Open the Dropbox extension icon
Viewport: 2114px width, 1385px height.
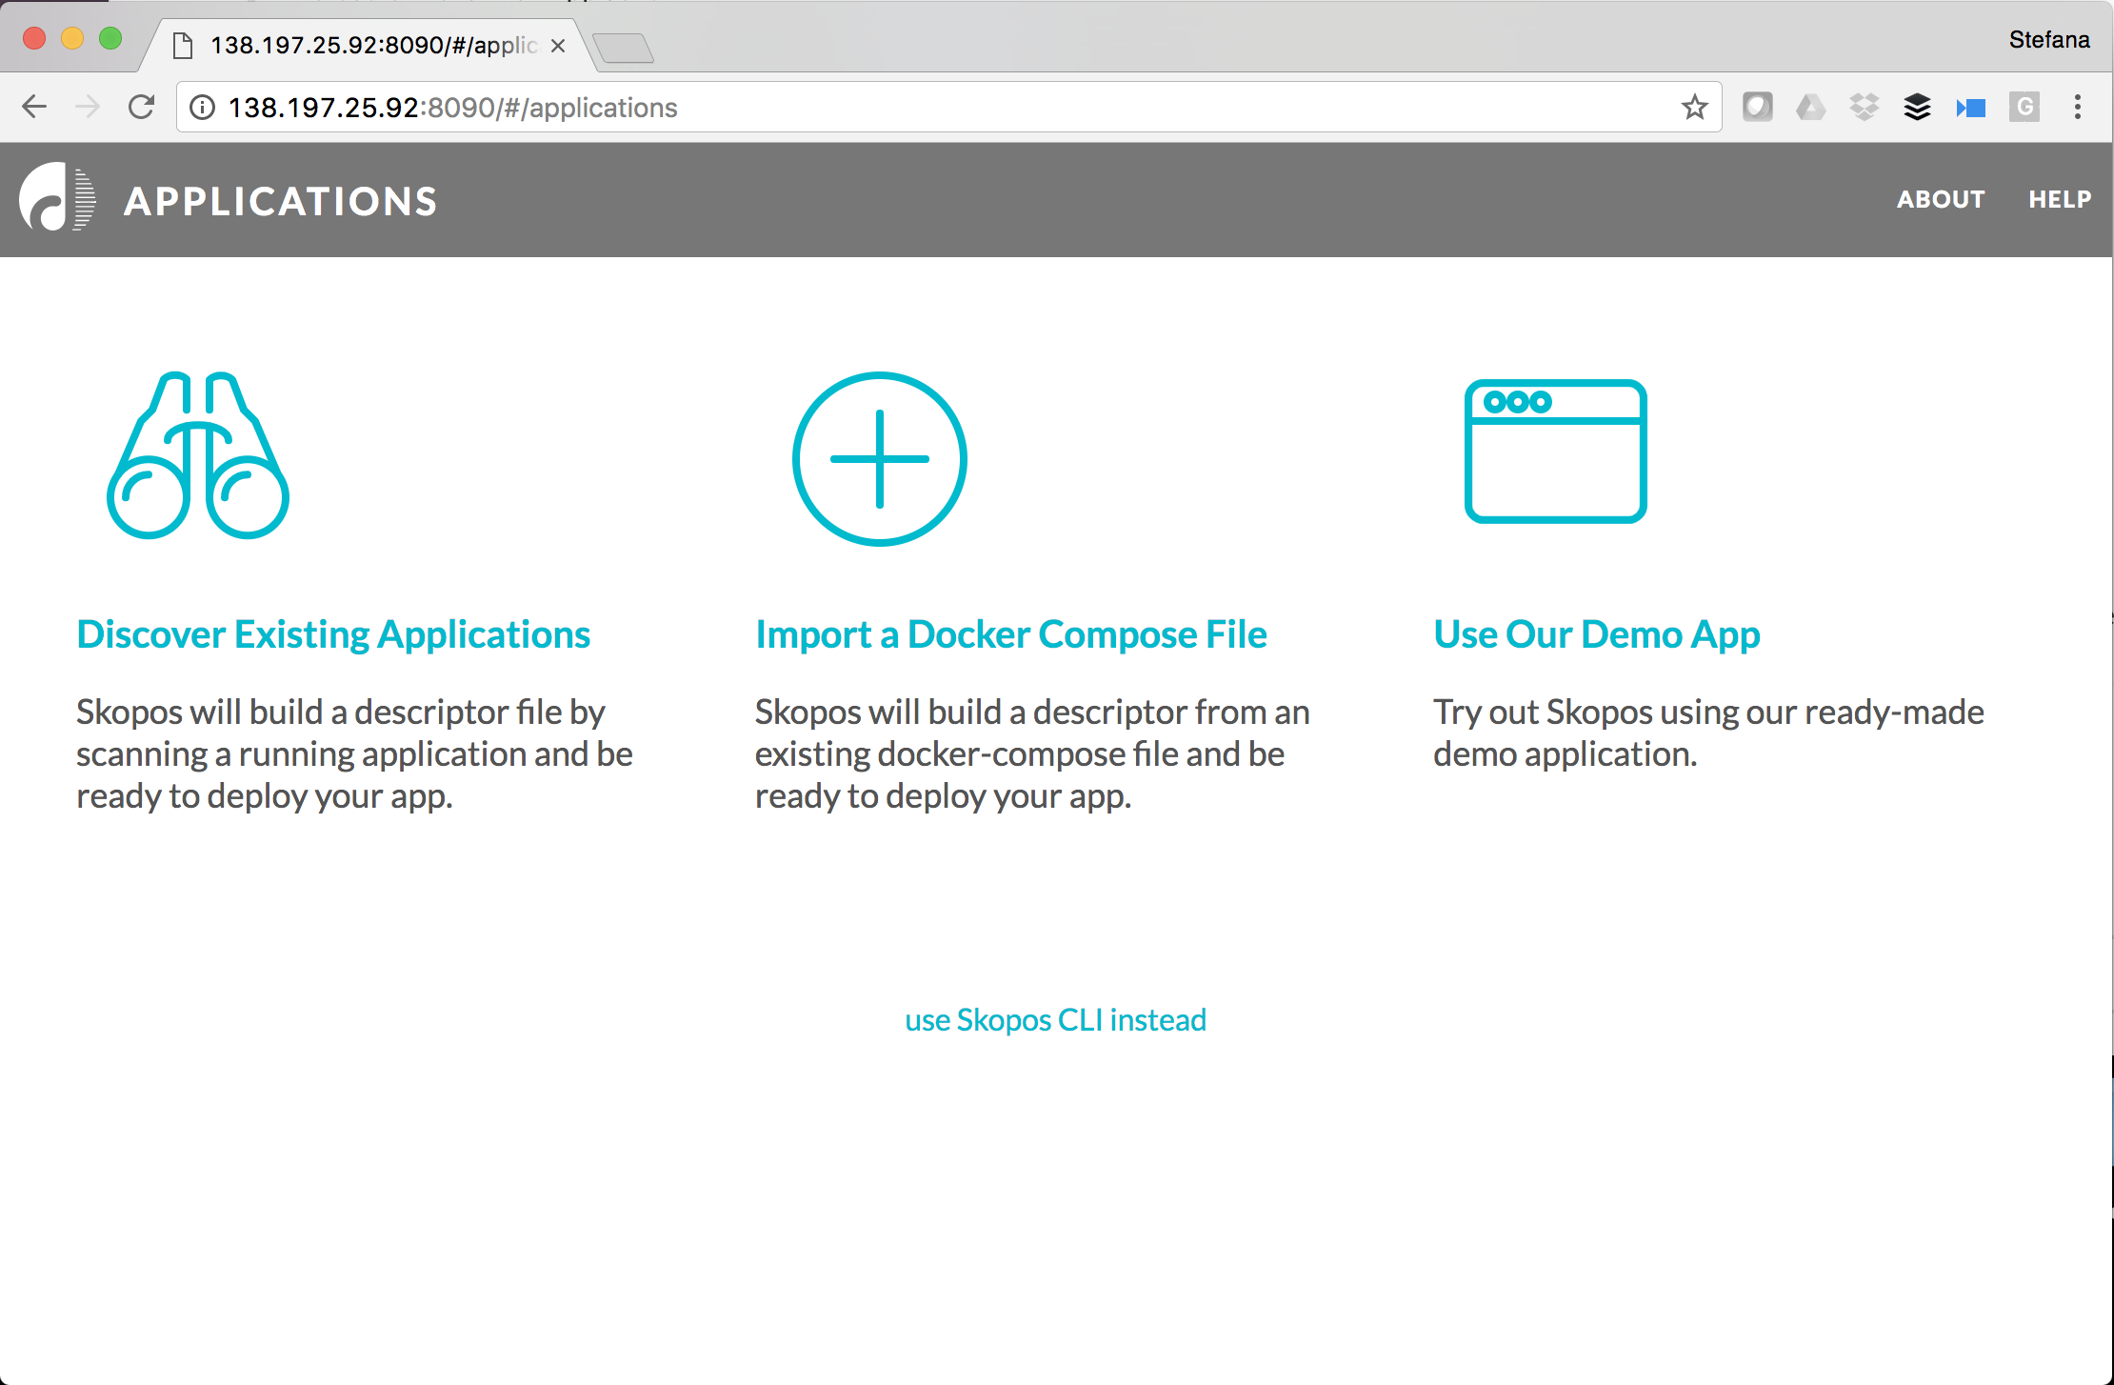1864,107
